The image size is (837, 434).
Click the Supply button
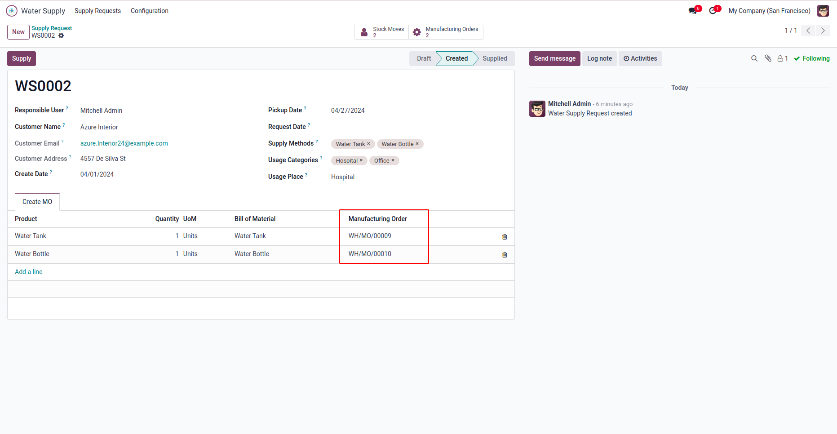tap(22, 58)
